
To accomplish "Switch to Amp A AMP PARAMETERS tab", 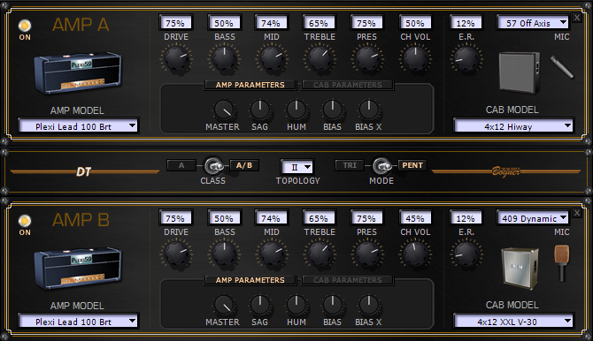I will [250, 85].
